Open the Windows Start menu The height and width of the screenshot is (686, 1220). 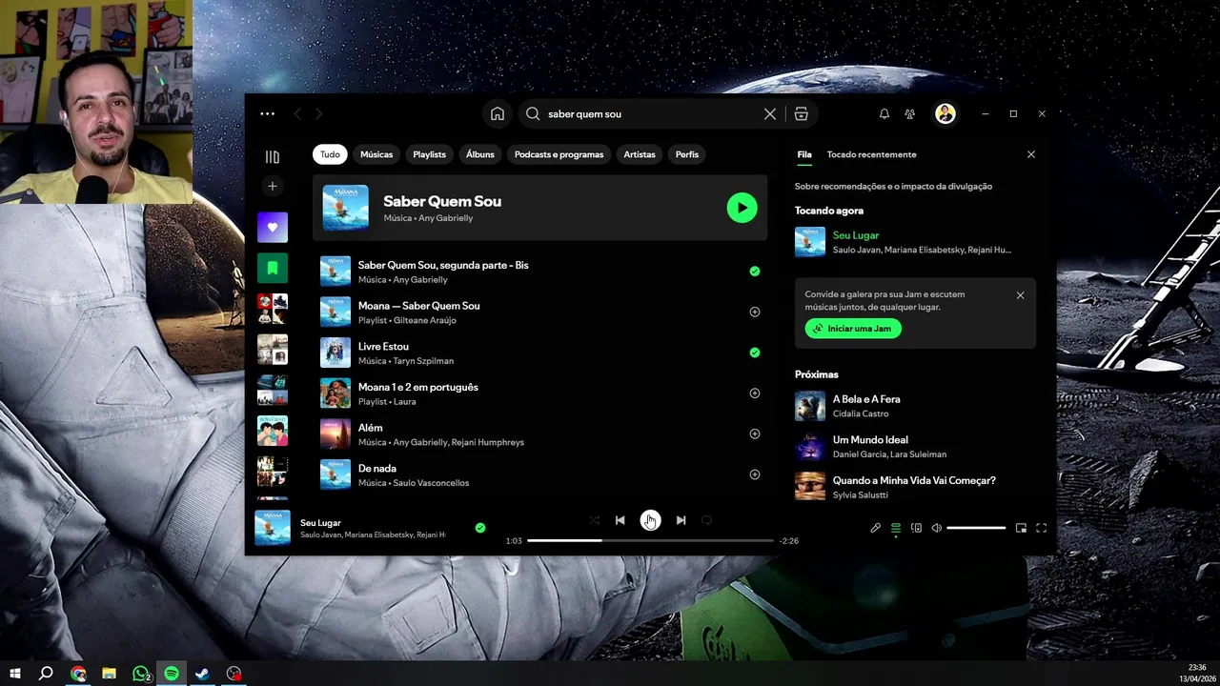point(15,674)
